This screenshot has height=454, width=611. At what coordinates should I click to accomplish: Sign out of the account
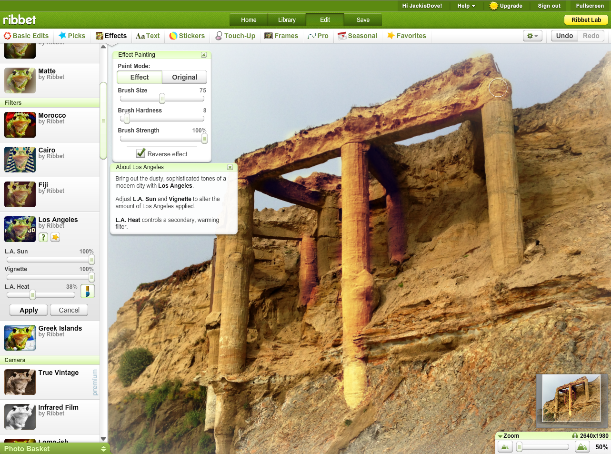(549, 6)
